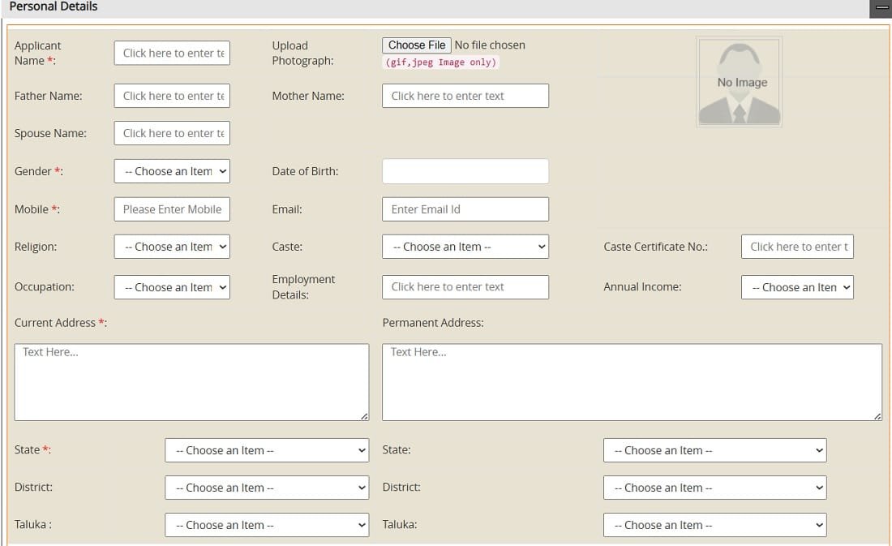Viewport: 892px width, 546px height.
Task: Open the Gender dropdown
Action: tap(172, 171)
